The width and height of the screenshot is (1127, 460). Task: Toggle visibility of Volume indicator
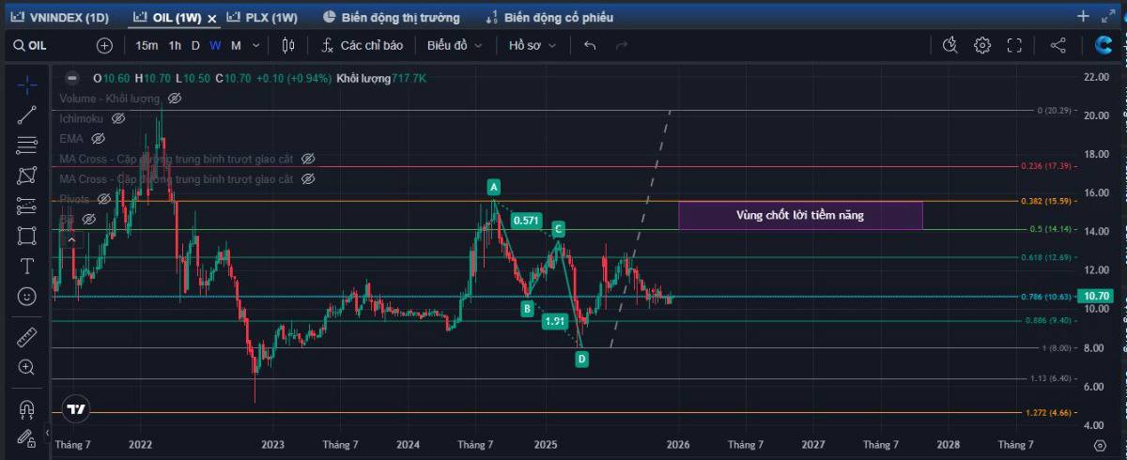click(x=175, y=99)
